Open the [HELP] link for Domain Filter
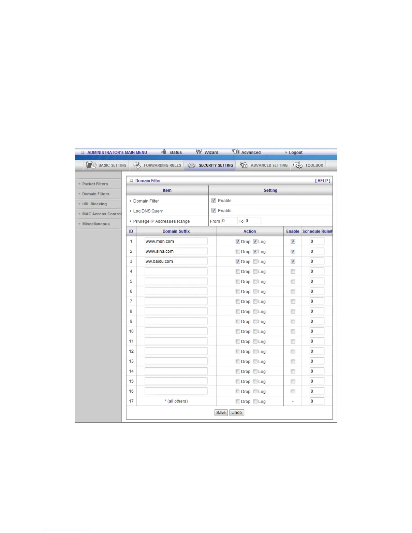The height and width of the screenshot is (533, 412). (322, 181)
